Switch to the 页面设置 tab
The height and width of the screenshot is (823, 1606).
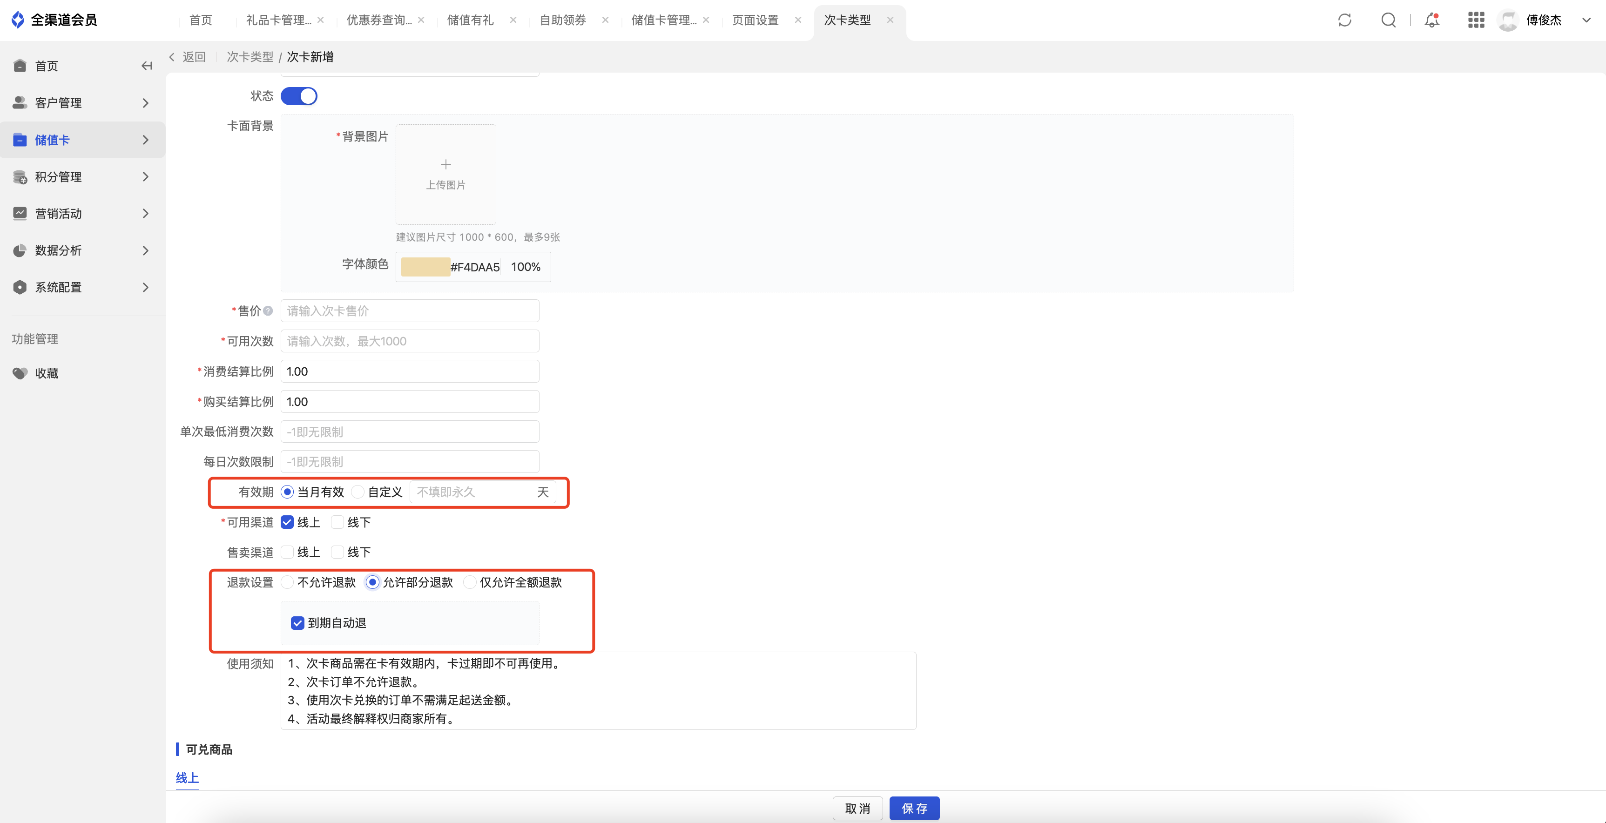[x=756, y=20]
